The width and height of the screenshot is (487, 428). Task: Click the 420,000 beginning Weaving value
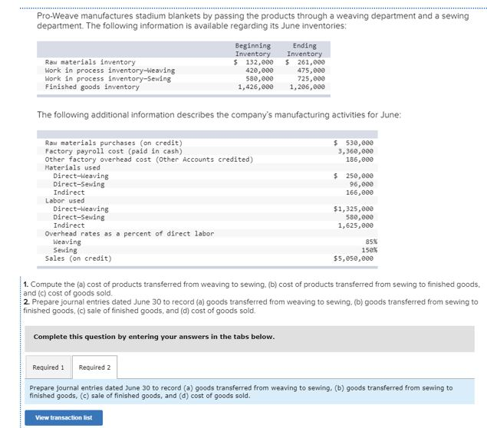(x=259, y=71)
